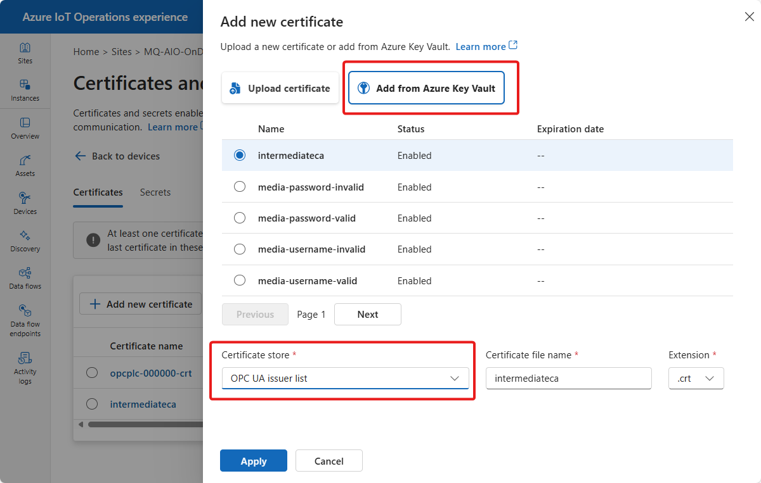The width and height of the screenshot is (761, 483).
Task: Select the media-username-invalid radio button
Action: click(x=240, y=249)
